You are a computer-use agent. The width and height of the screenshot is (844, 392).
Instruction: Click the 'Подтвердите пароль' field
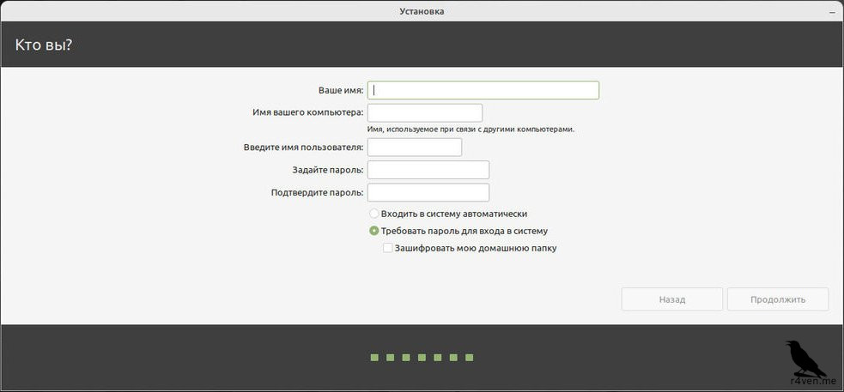[x=428, y=192]
